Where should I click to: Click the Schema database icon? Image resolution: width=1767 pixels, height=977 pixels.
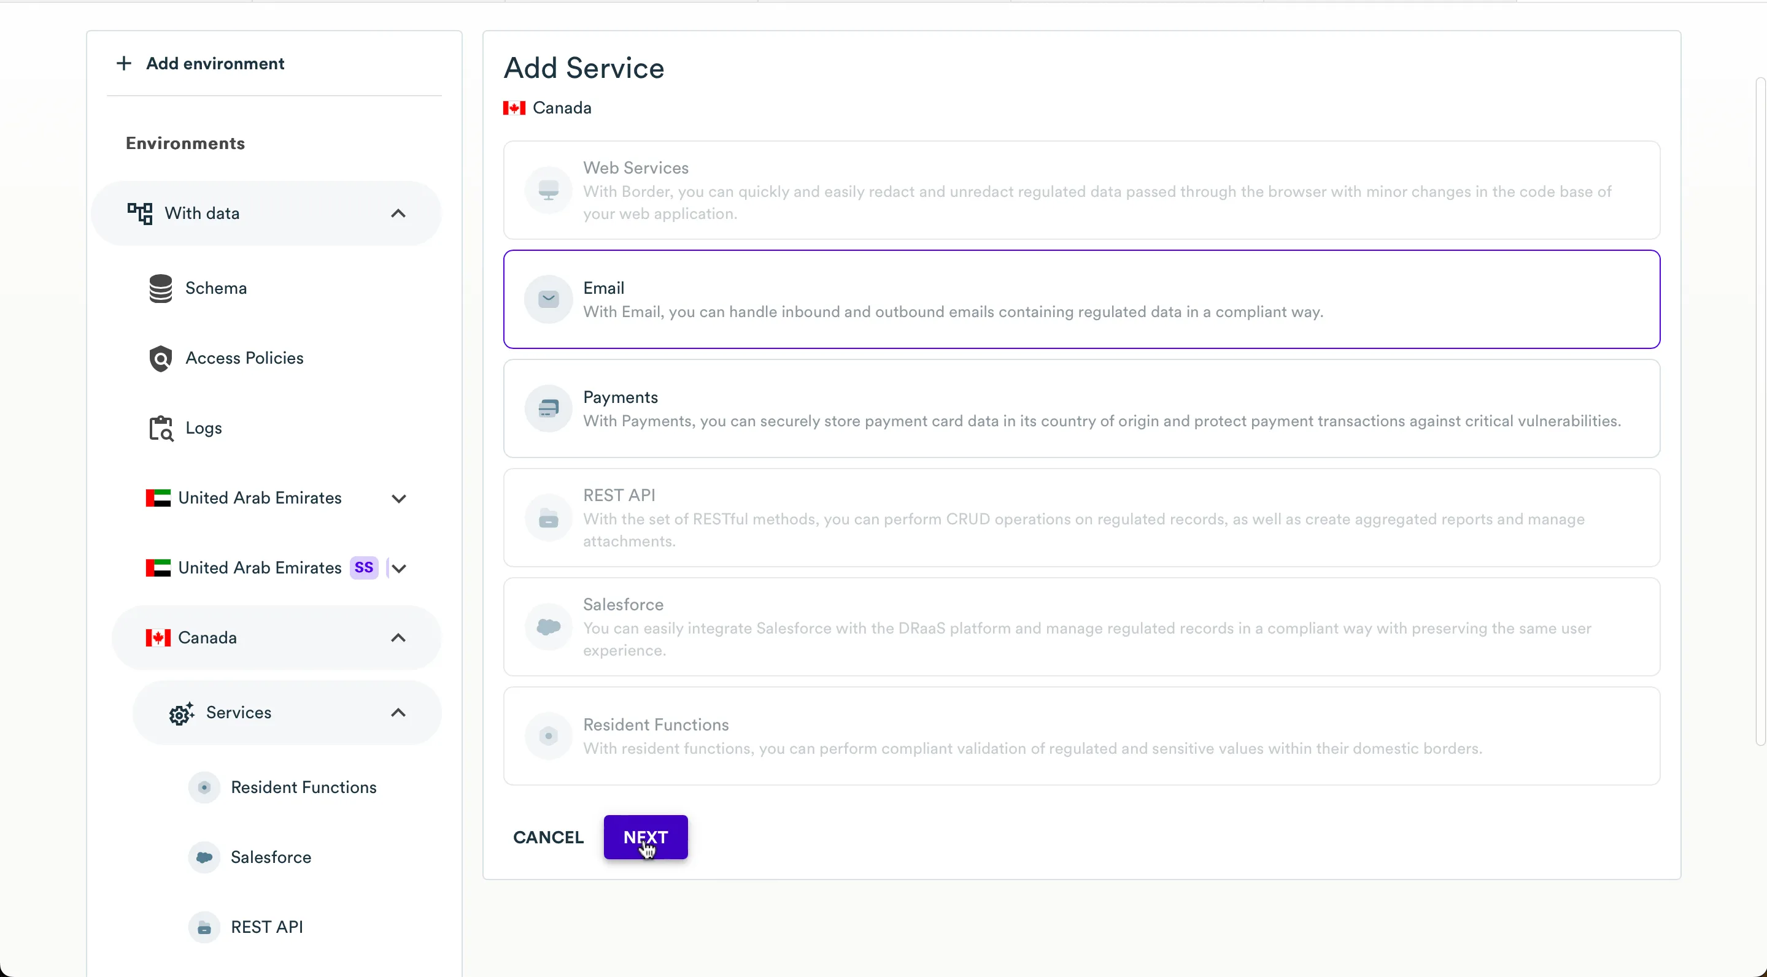161,289
